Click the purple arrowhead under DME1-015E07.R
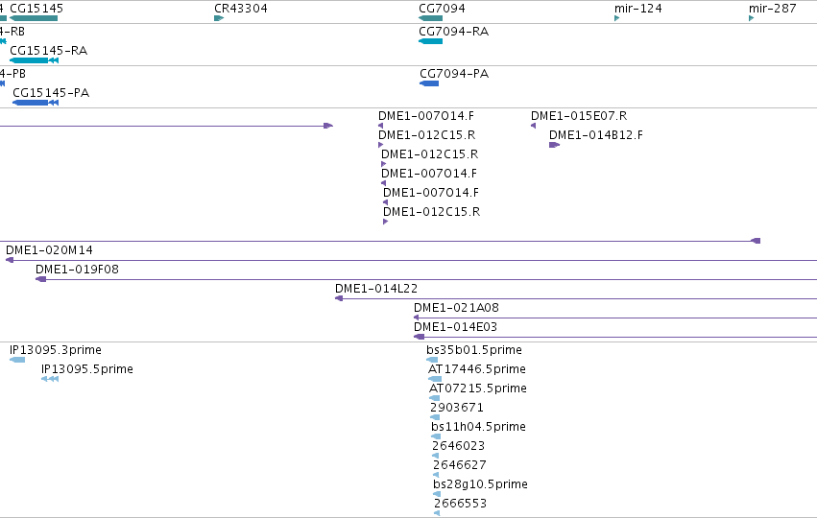Image resolution: width=817 pixels, height=518 pixels. pyautogui.click(x=533, y=126)
